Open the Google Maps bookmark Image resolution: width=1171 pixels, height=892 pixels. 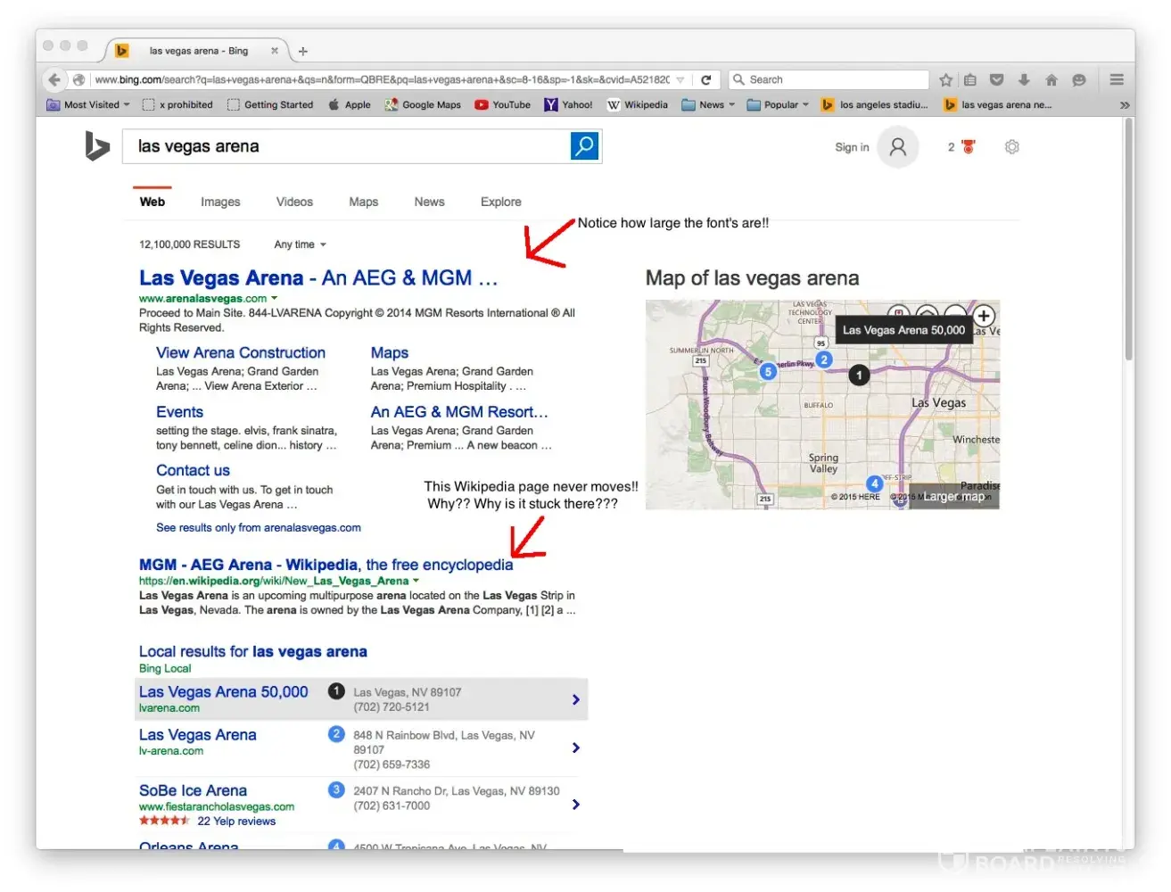423,104
